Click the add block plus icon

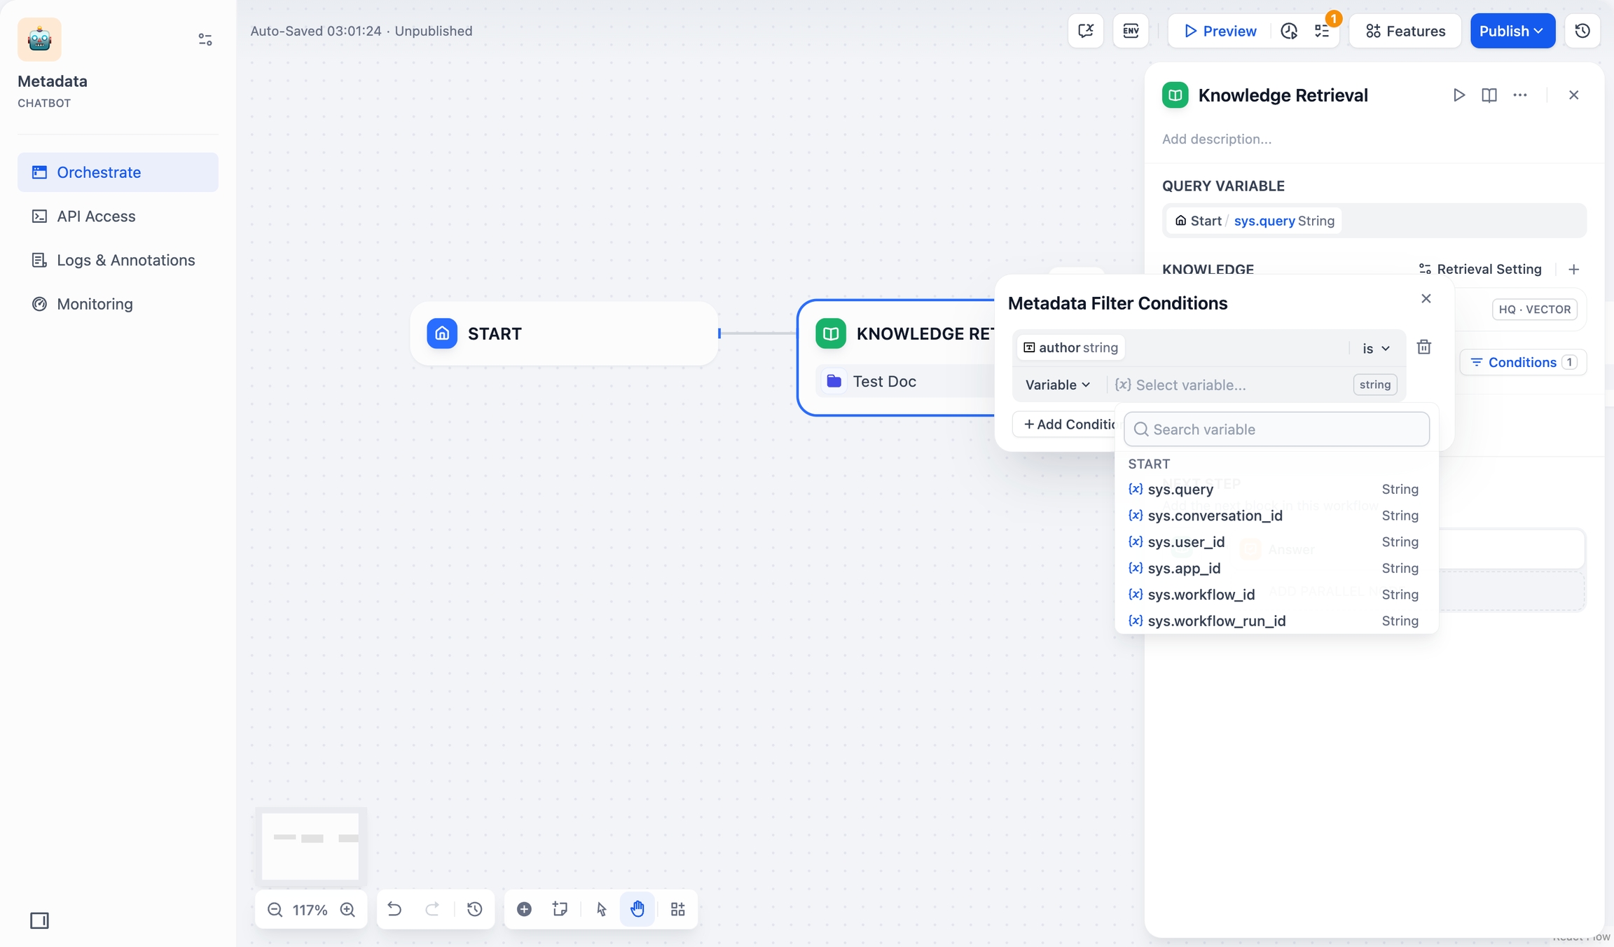[x=524, y=909]
